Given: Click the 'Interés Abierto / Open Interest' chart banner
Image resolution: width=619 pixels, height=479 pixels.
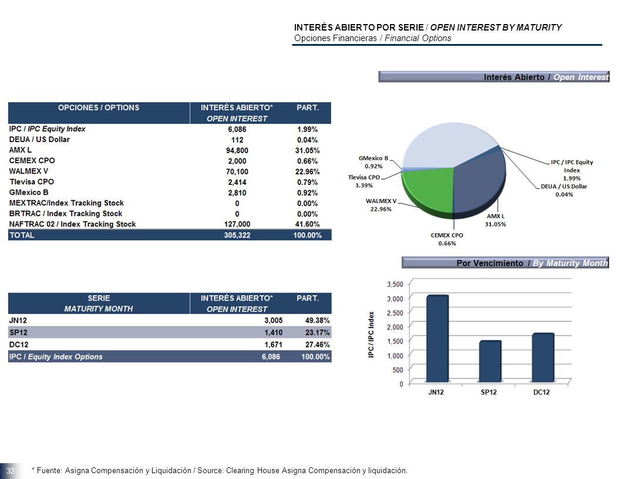Looking at the screenshot, I should (494, 77).
